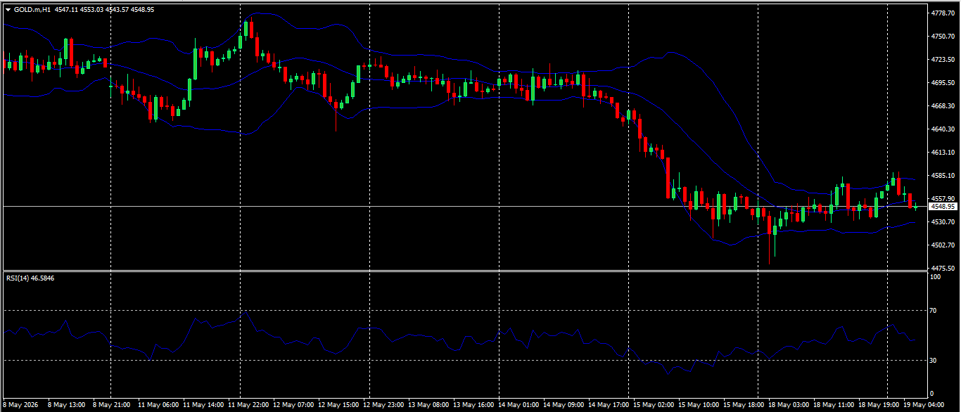Click the 8 May 21:00 time label
Image resolution: width=961 pixels, height=412 pixels.
pos(110,405)
